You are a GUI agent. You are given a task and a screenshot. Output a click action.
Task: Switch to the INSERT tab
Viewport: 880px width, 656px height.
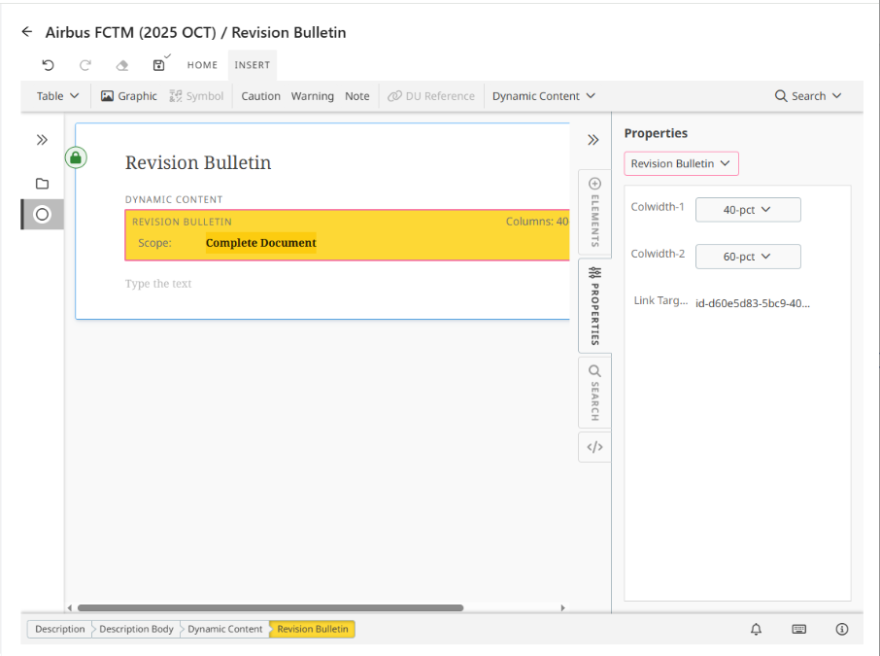[252, 65]
